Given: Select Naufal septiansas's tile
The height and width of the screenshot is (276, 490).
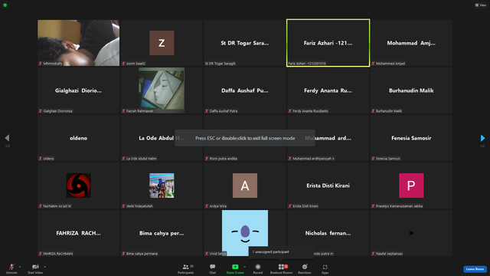Looking at the screenshot, I should click(x=411, y=233).
